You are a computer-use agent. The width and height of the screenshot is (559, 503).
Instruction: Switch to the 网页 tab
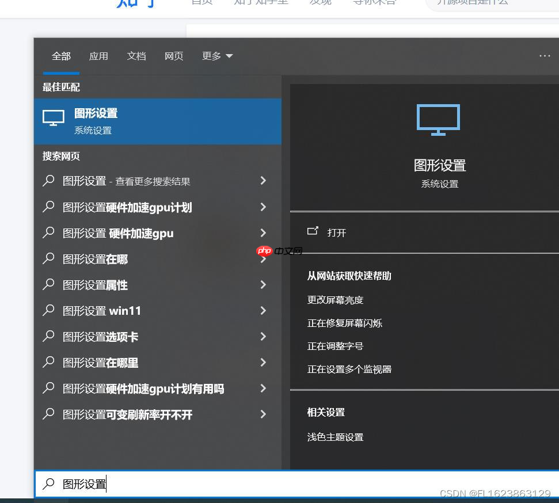[x=174, y=56]
